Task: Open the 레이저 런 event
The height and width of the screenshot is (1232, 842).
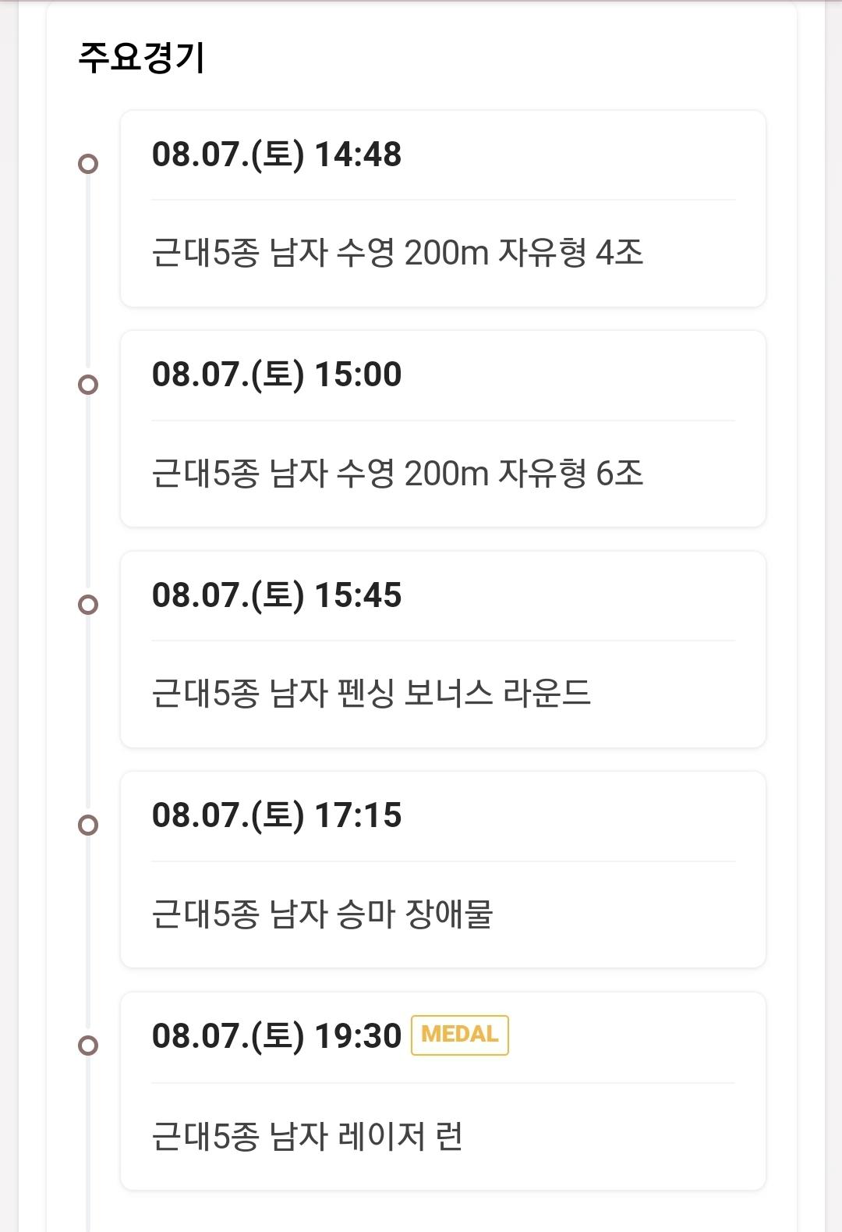Action: click(307, 1135)
